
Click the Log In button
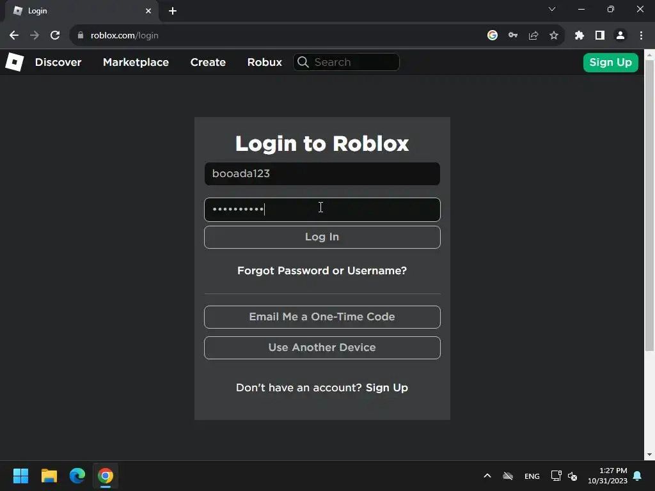322,237
